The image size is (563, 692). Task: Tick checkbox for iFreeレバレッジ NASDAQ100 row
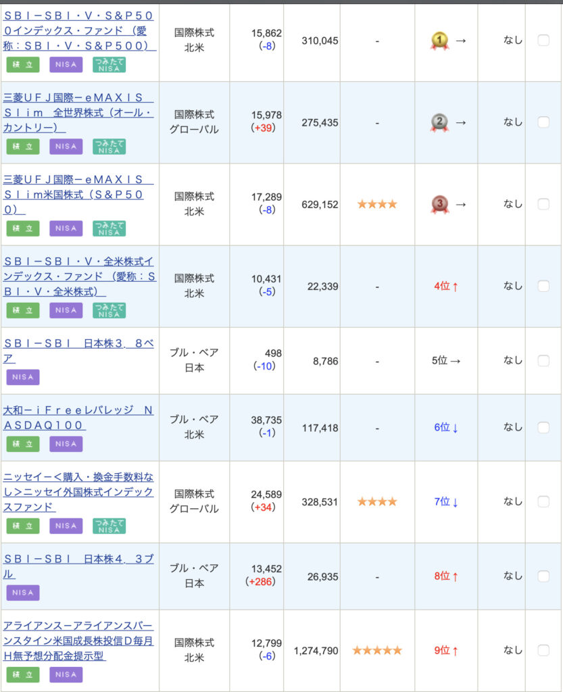click(543, 428)
